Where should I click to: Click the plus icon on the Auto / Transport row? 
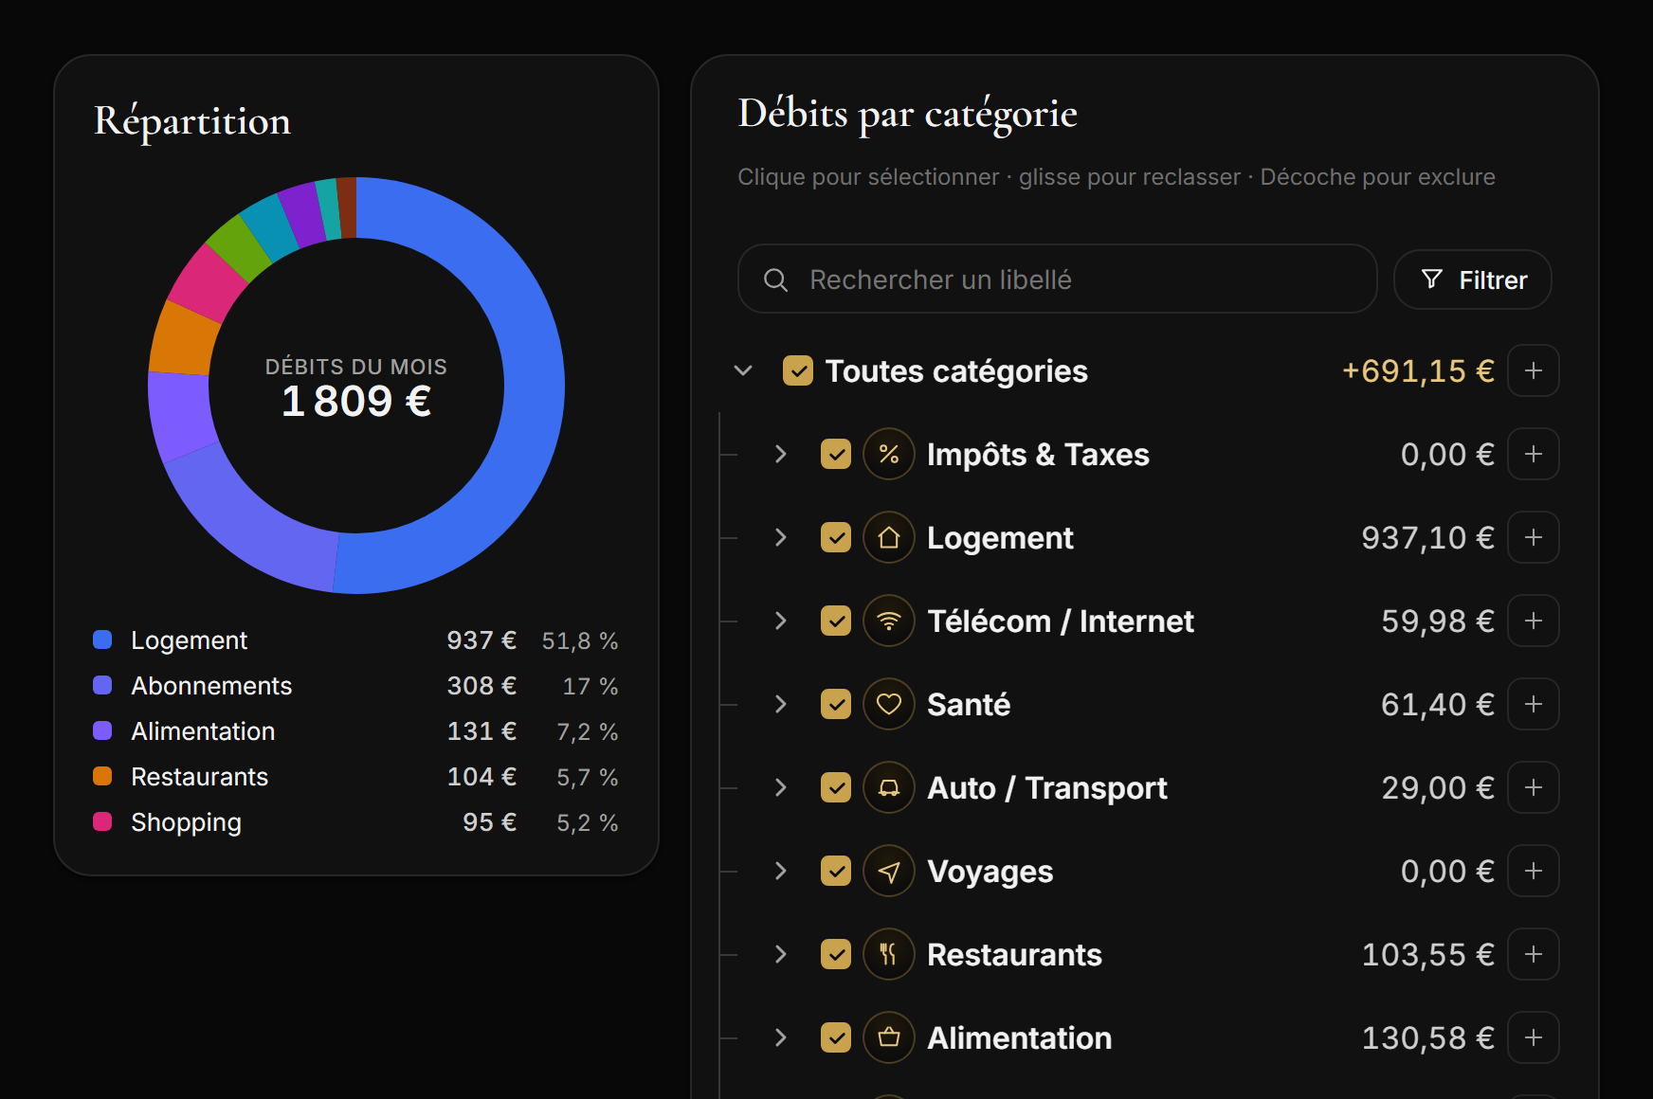click(1534, 787)
